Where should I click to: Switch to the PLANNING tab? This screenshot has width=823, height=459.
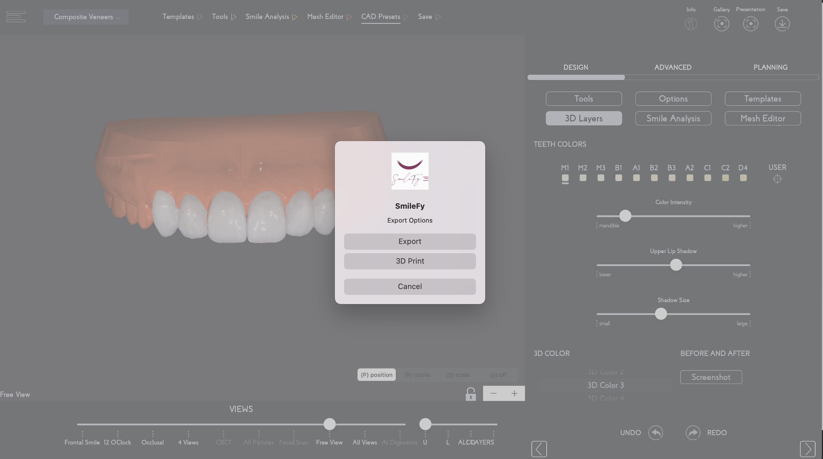(x=770, y=67)
